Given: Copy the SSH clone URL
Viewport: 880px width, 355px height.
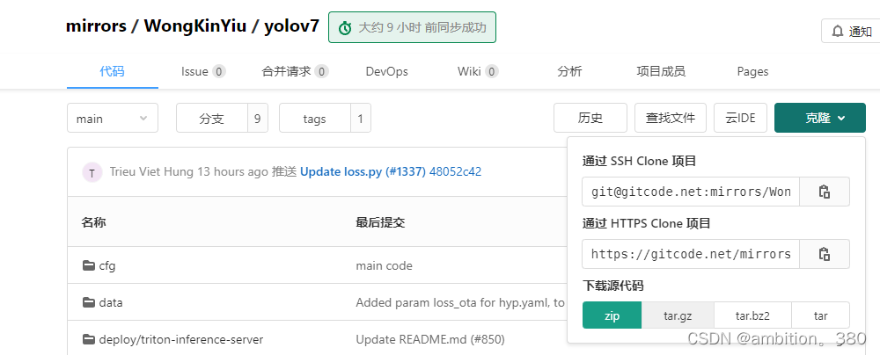Looking at the screenshot, I should 824,192.
